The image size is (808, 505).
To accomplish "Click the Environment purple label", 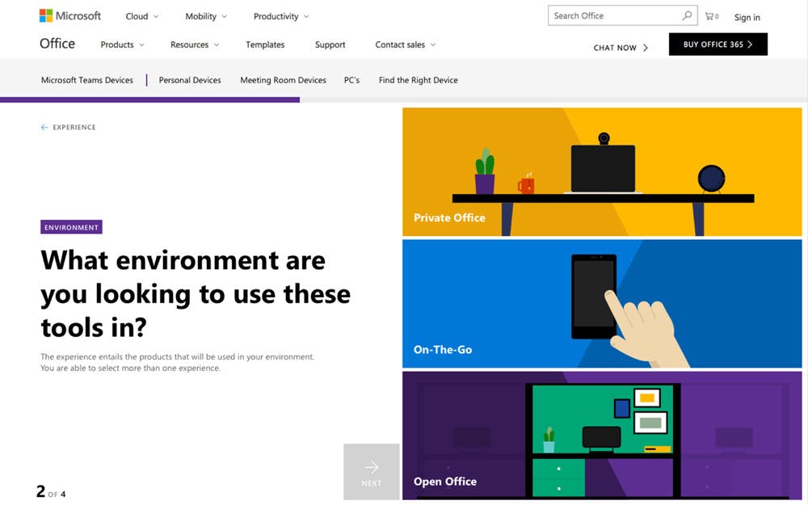I will [x=71, y=227].
